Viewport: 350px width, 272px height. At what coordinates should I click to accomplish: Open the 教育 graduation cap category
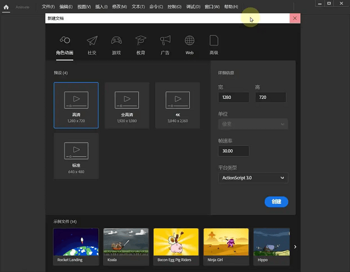(x=141, y=41)
